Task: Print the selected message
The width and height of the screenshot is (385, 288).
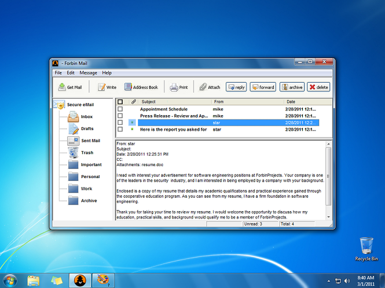Action: 178,87
